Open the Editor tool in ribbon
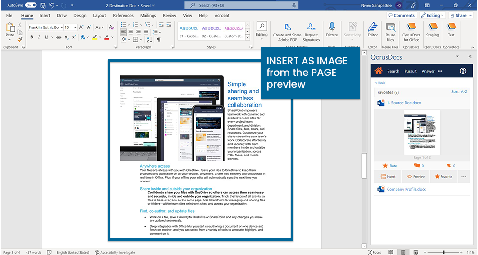This screenshot has height=255, width=478. click(x=372, y=27)
